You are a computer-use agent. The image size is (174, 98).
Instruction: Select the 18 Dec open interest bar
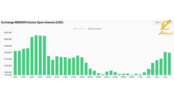(82, 66)
